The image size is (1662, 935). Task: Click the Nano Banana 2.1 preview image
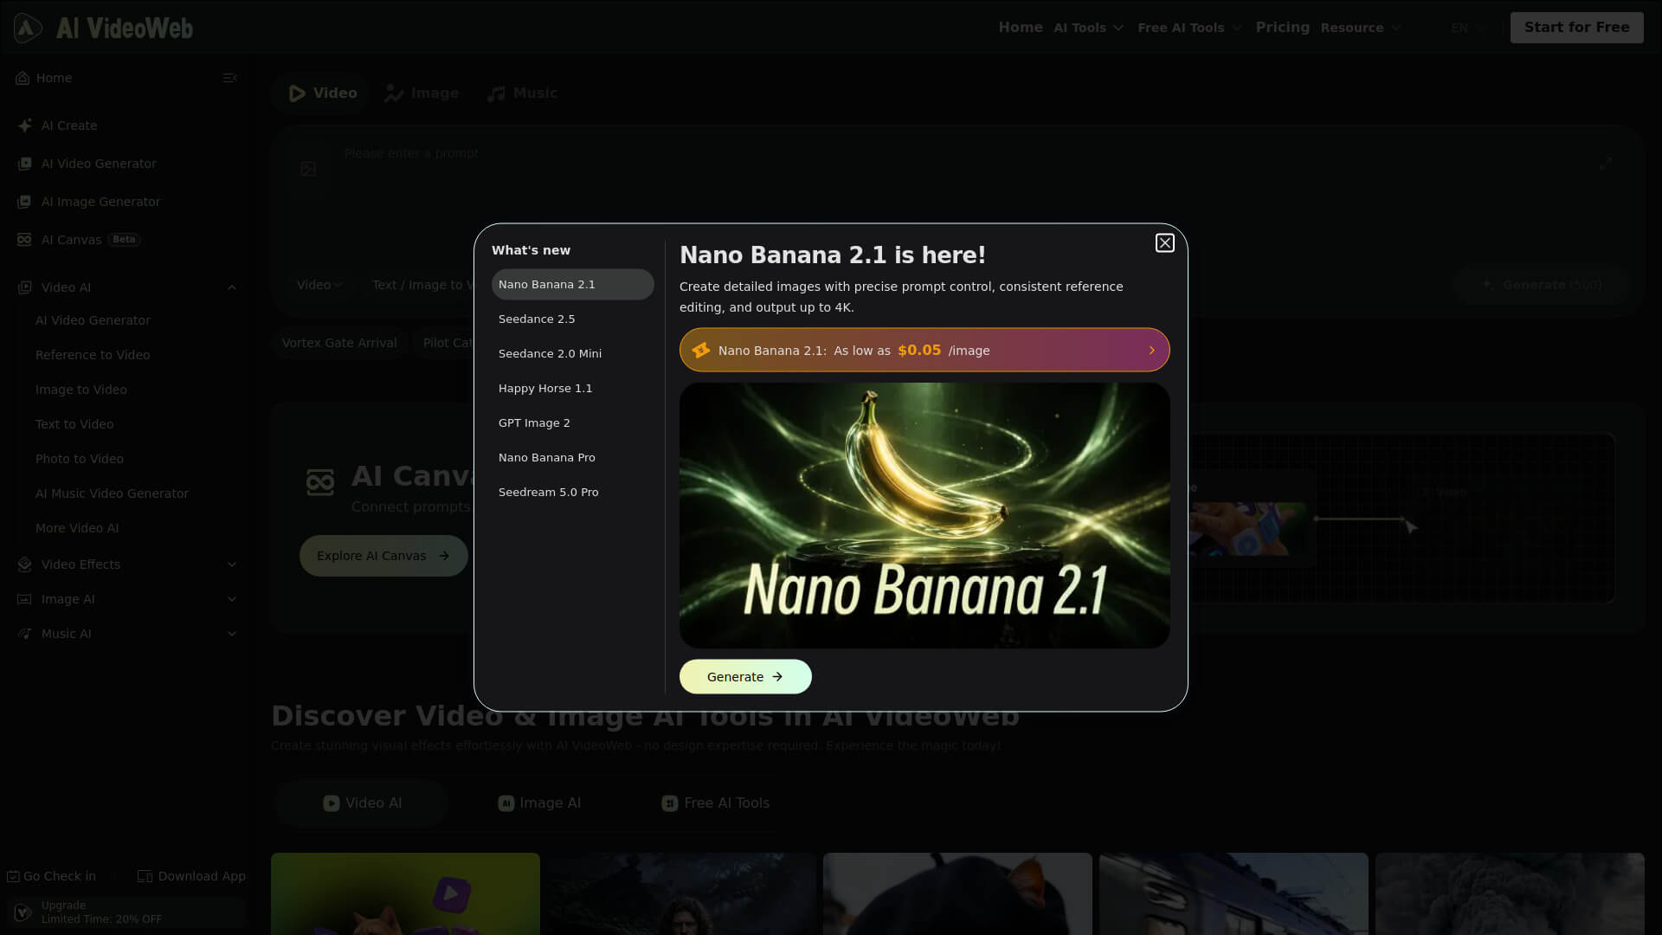[924, 516]
